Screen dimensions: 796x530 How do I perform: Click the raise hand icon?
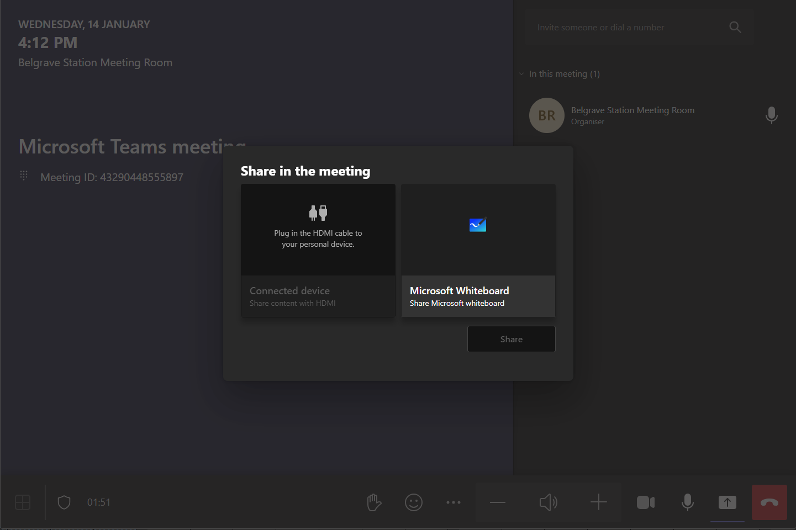click(374, 502)
